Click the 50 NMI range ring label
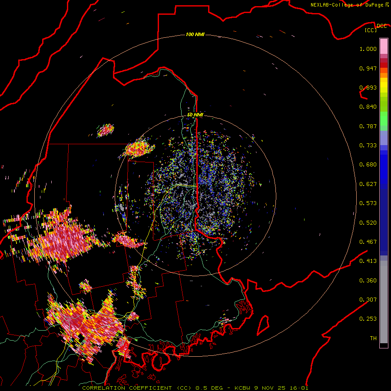 pyautogui.click(x=195, y=115)
